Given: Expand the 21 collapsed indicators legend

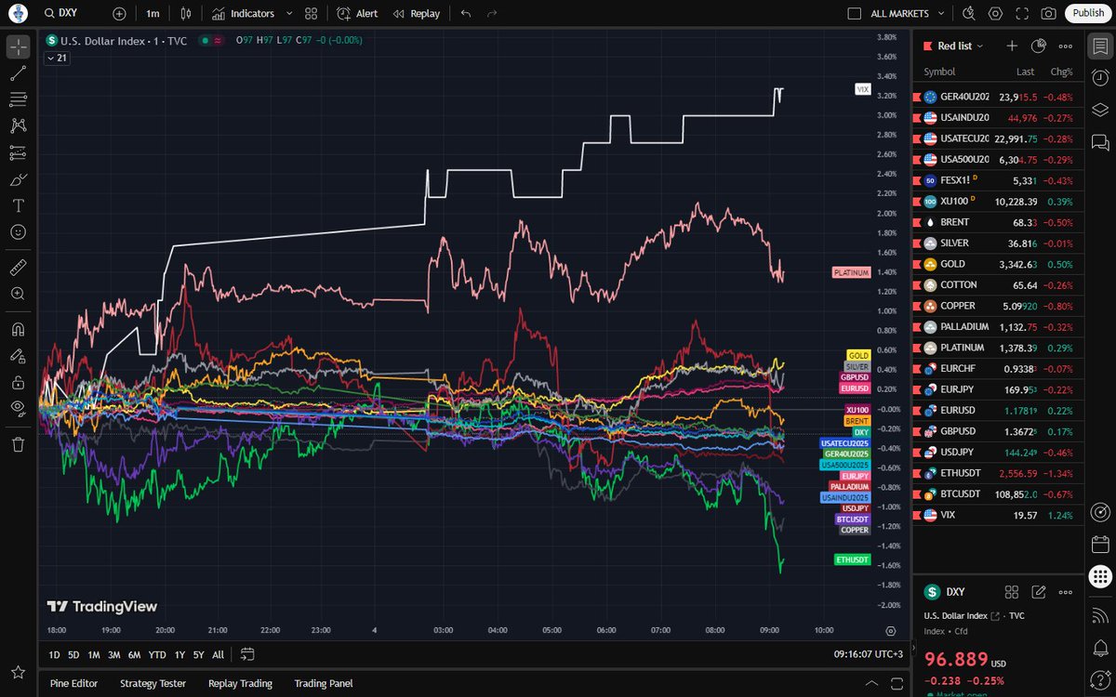Looking at the screenshot, I should tap(56, 58).
